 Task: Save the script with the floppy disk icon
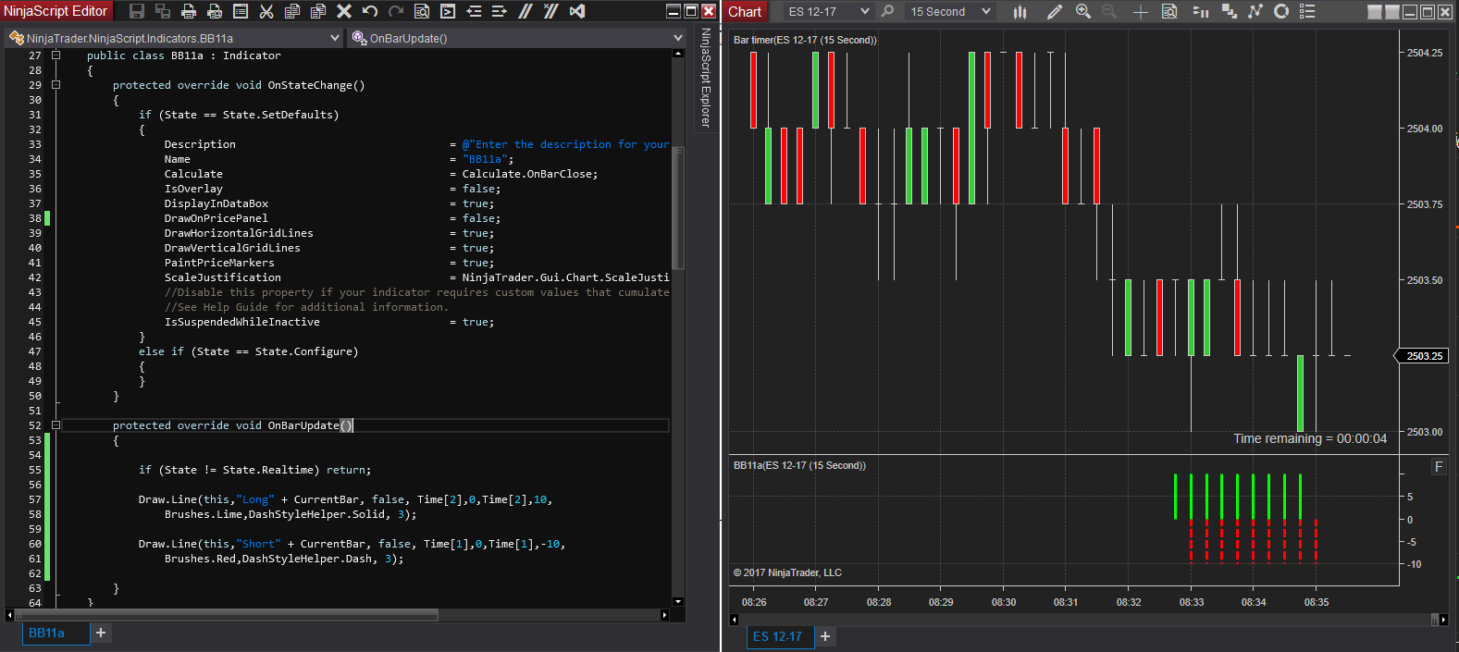click(x=137, y=11)
